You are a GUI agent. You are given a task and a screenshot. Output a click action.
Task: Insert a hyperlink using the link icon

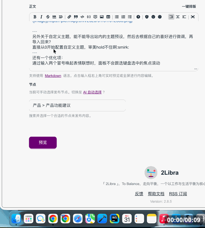click(x=69, y=17)
